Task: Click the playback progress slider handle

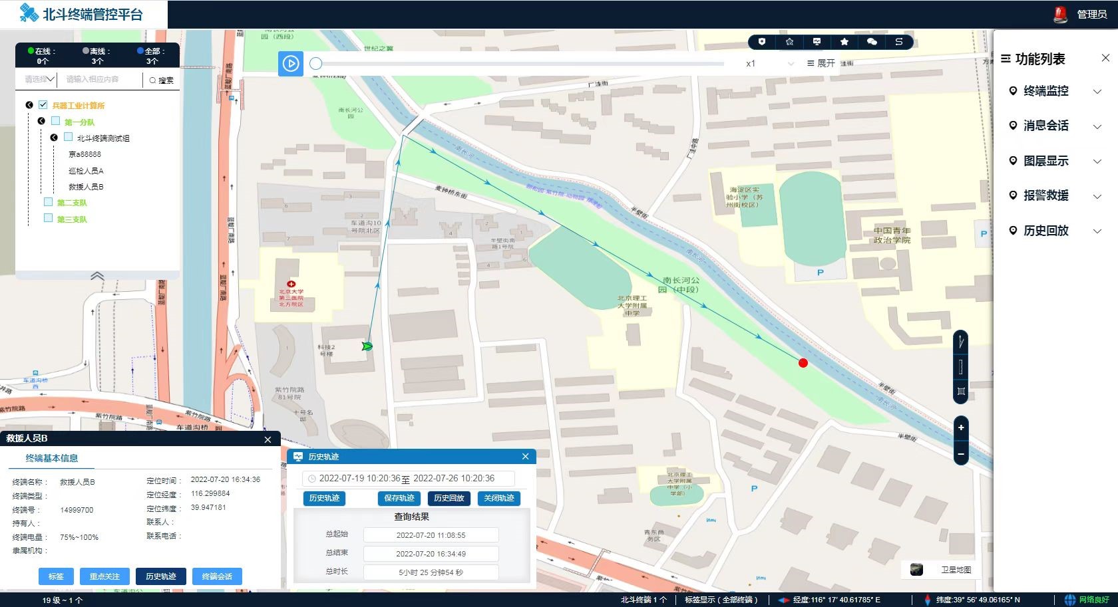Action: (316, 63)
